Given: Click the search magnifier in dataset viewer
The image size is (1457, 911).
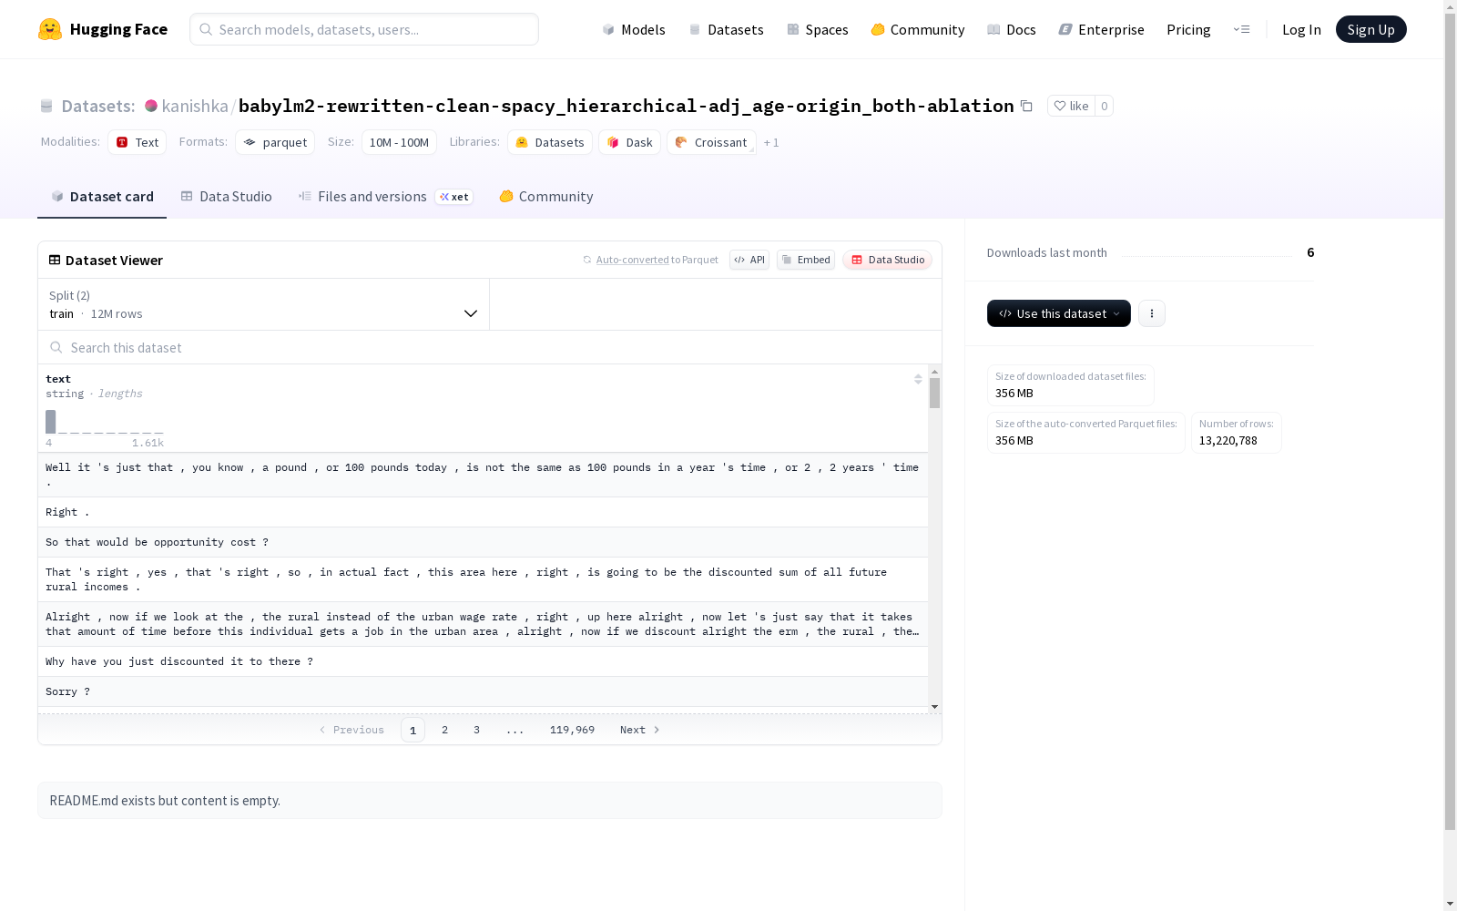Looking at the screenshot, I should tap(56, 347).
